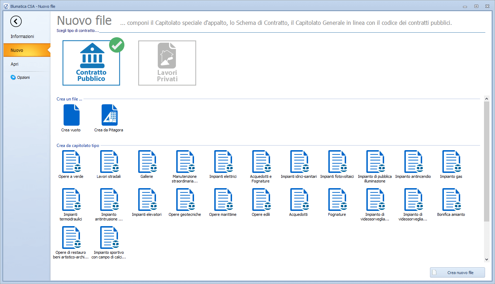Image resolution: width=495 pixels, height=284 pixels.
Task: Select the Crea da Pitagora icon
Action: (109, 115)
